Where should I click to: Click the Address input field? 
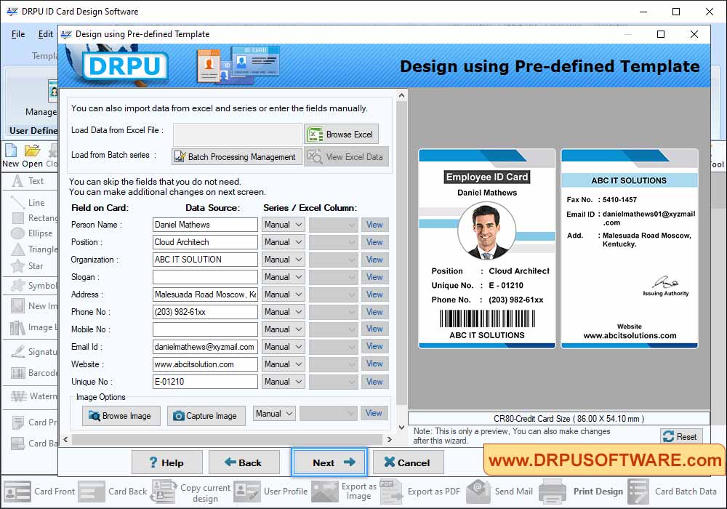pos(205,294)
